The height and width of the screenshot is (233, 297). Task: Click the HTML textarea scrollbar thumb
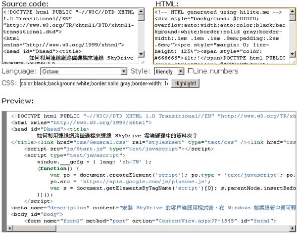pos(292,18)
